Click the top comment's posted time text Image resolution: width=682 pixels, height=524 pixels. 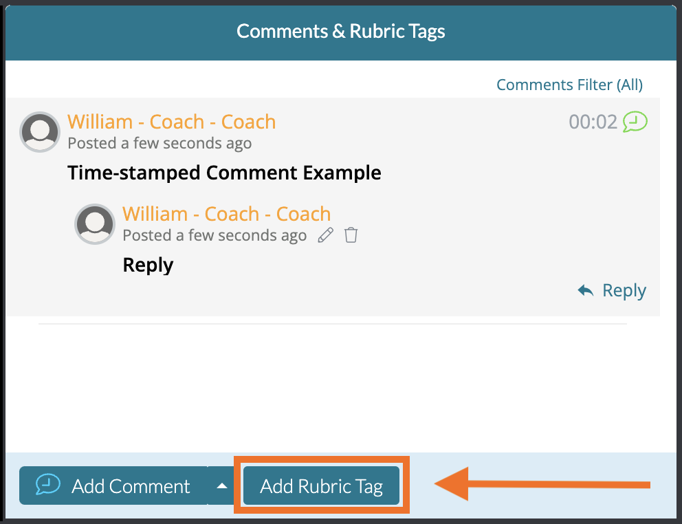[159, 144]
